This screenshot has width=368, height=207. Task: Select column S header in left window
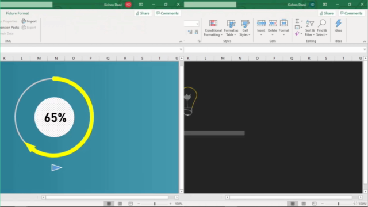click(x=142, y=58)
